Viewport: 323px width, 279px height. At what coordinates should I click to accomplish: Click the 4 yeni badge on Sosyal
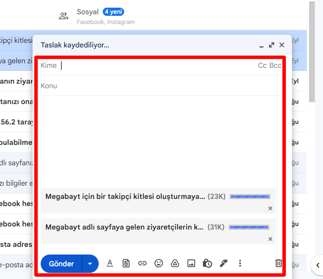113,12
